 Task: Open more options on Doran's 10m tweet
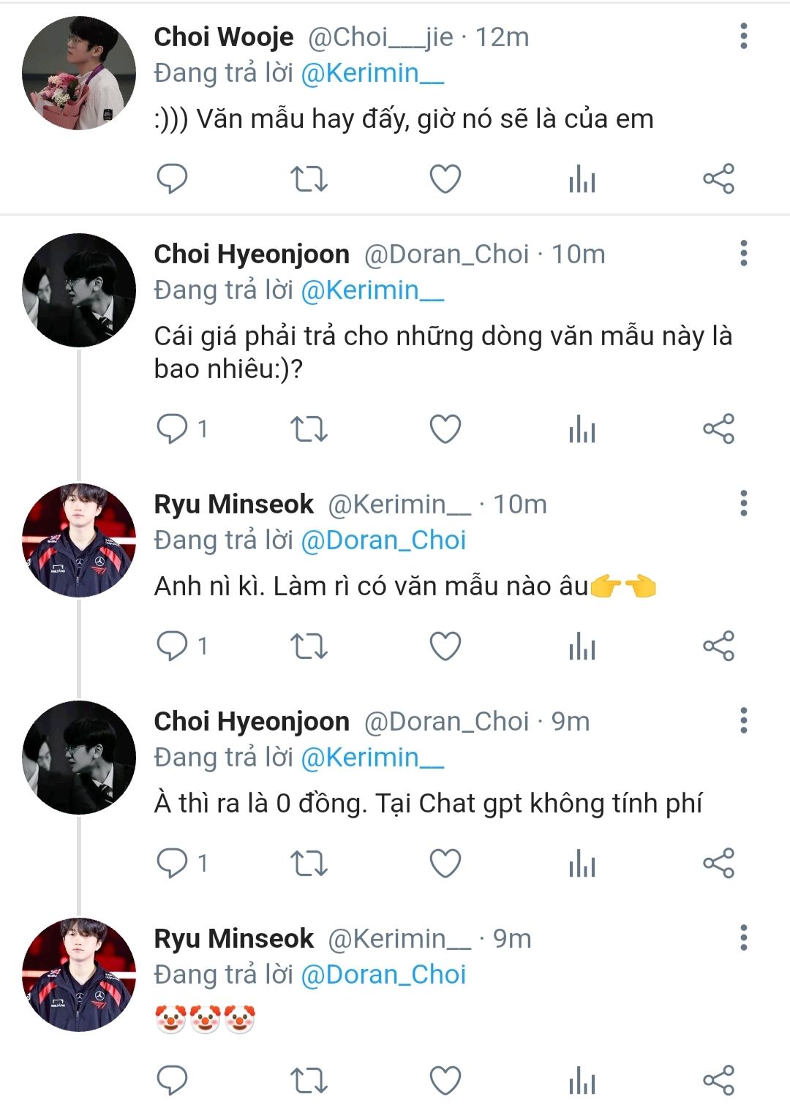point(743,254)
